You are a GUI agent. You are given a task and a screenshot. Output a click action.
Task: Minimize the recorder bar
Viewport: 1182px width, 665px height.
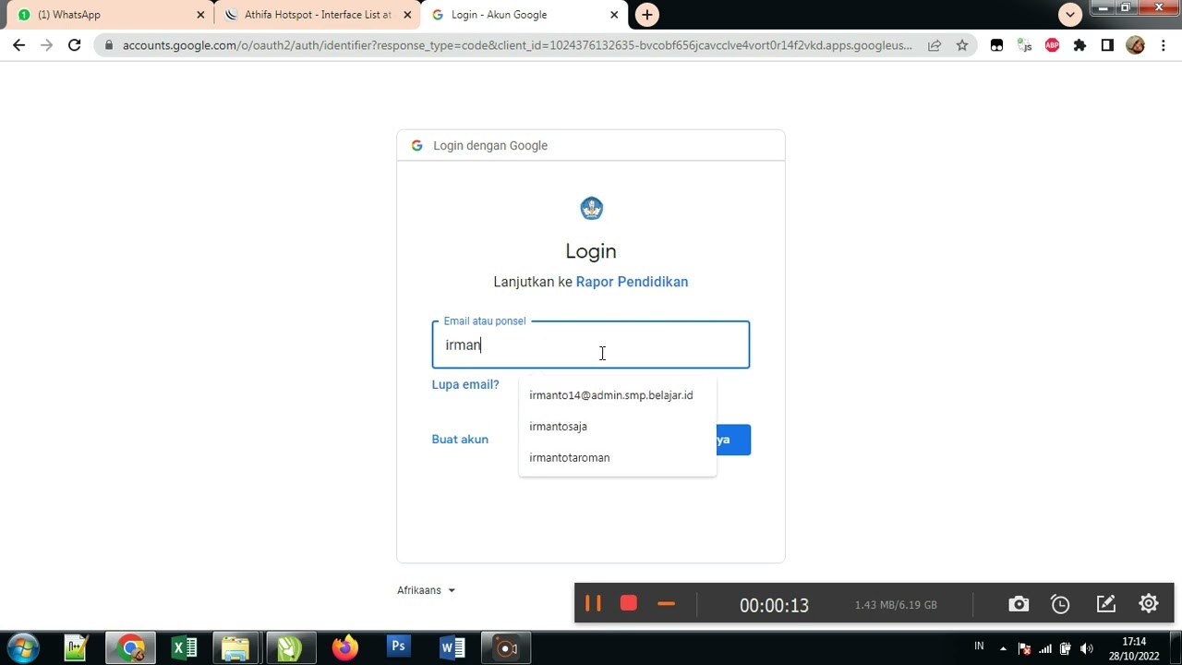666,604
